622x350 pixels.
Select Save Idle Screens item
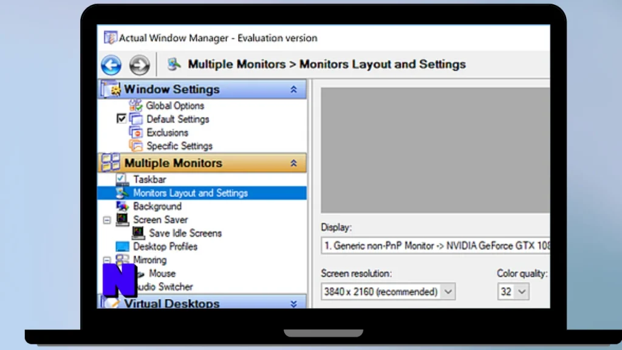click(x=185, y=233)
